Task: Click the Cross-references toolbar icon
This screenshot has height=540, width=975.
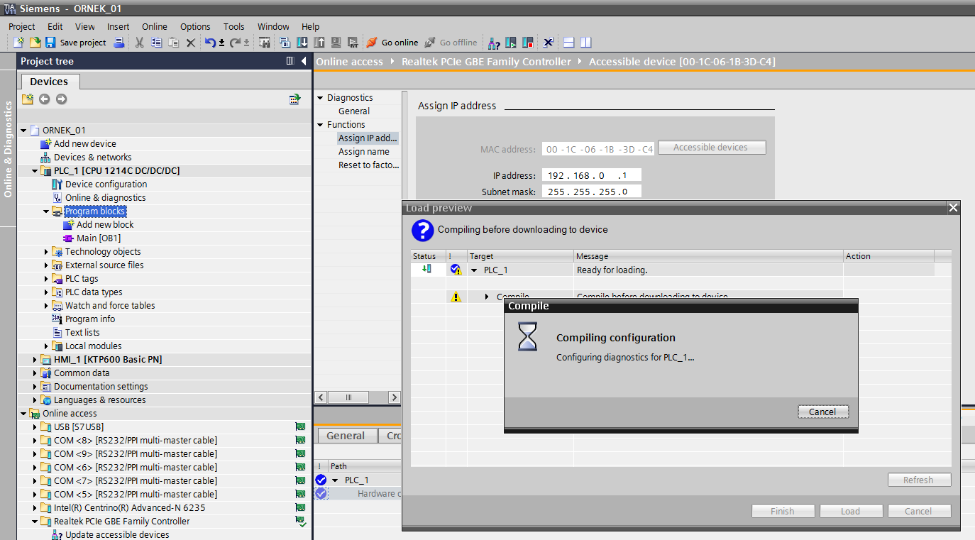Action: [549, 43]
